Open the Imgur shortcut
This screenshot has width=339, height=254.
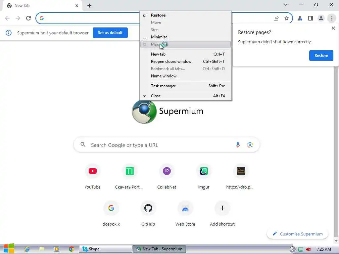click(x=204, y=177)
